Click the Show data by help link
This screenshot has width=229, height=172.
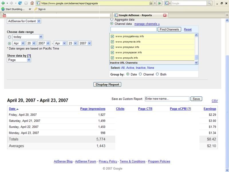[x=29, y=56]
